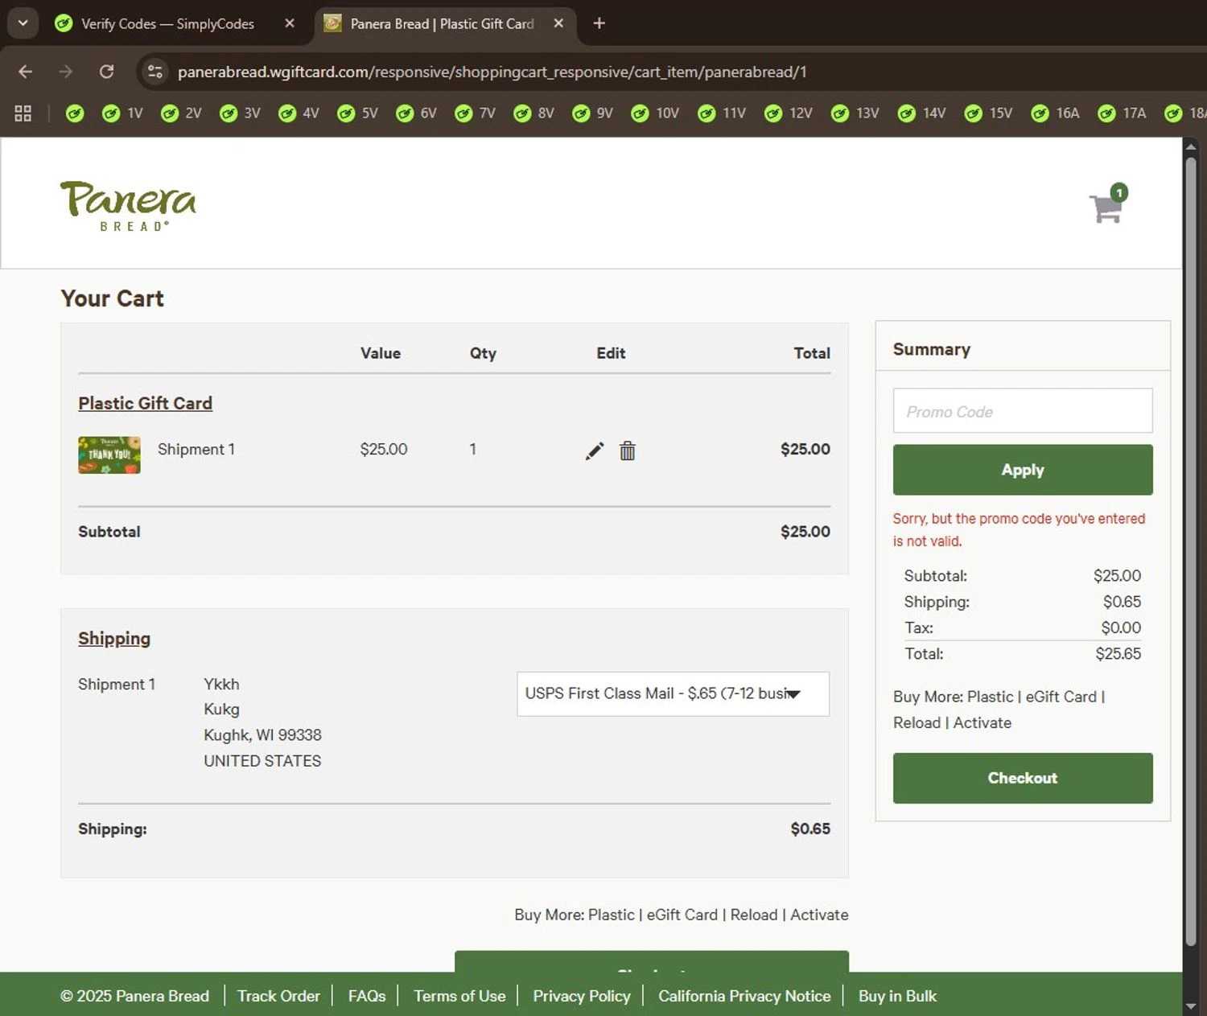Click Activate in Summary Buy More
1207x1016 pixels.
(x=982, y=722)
